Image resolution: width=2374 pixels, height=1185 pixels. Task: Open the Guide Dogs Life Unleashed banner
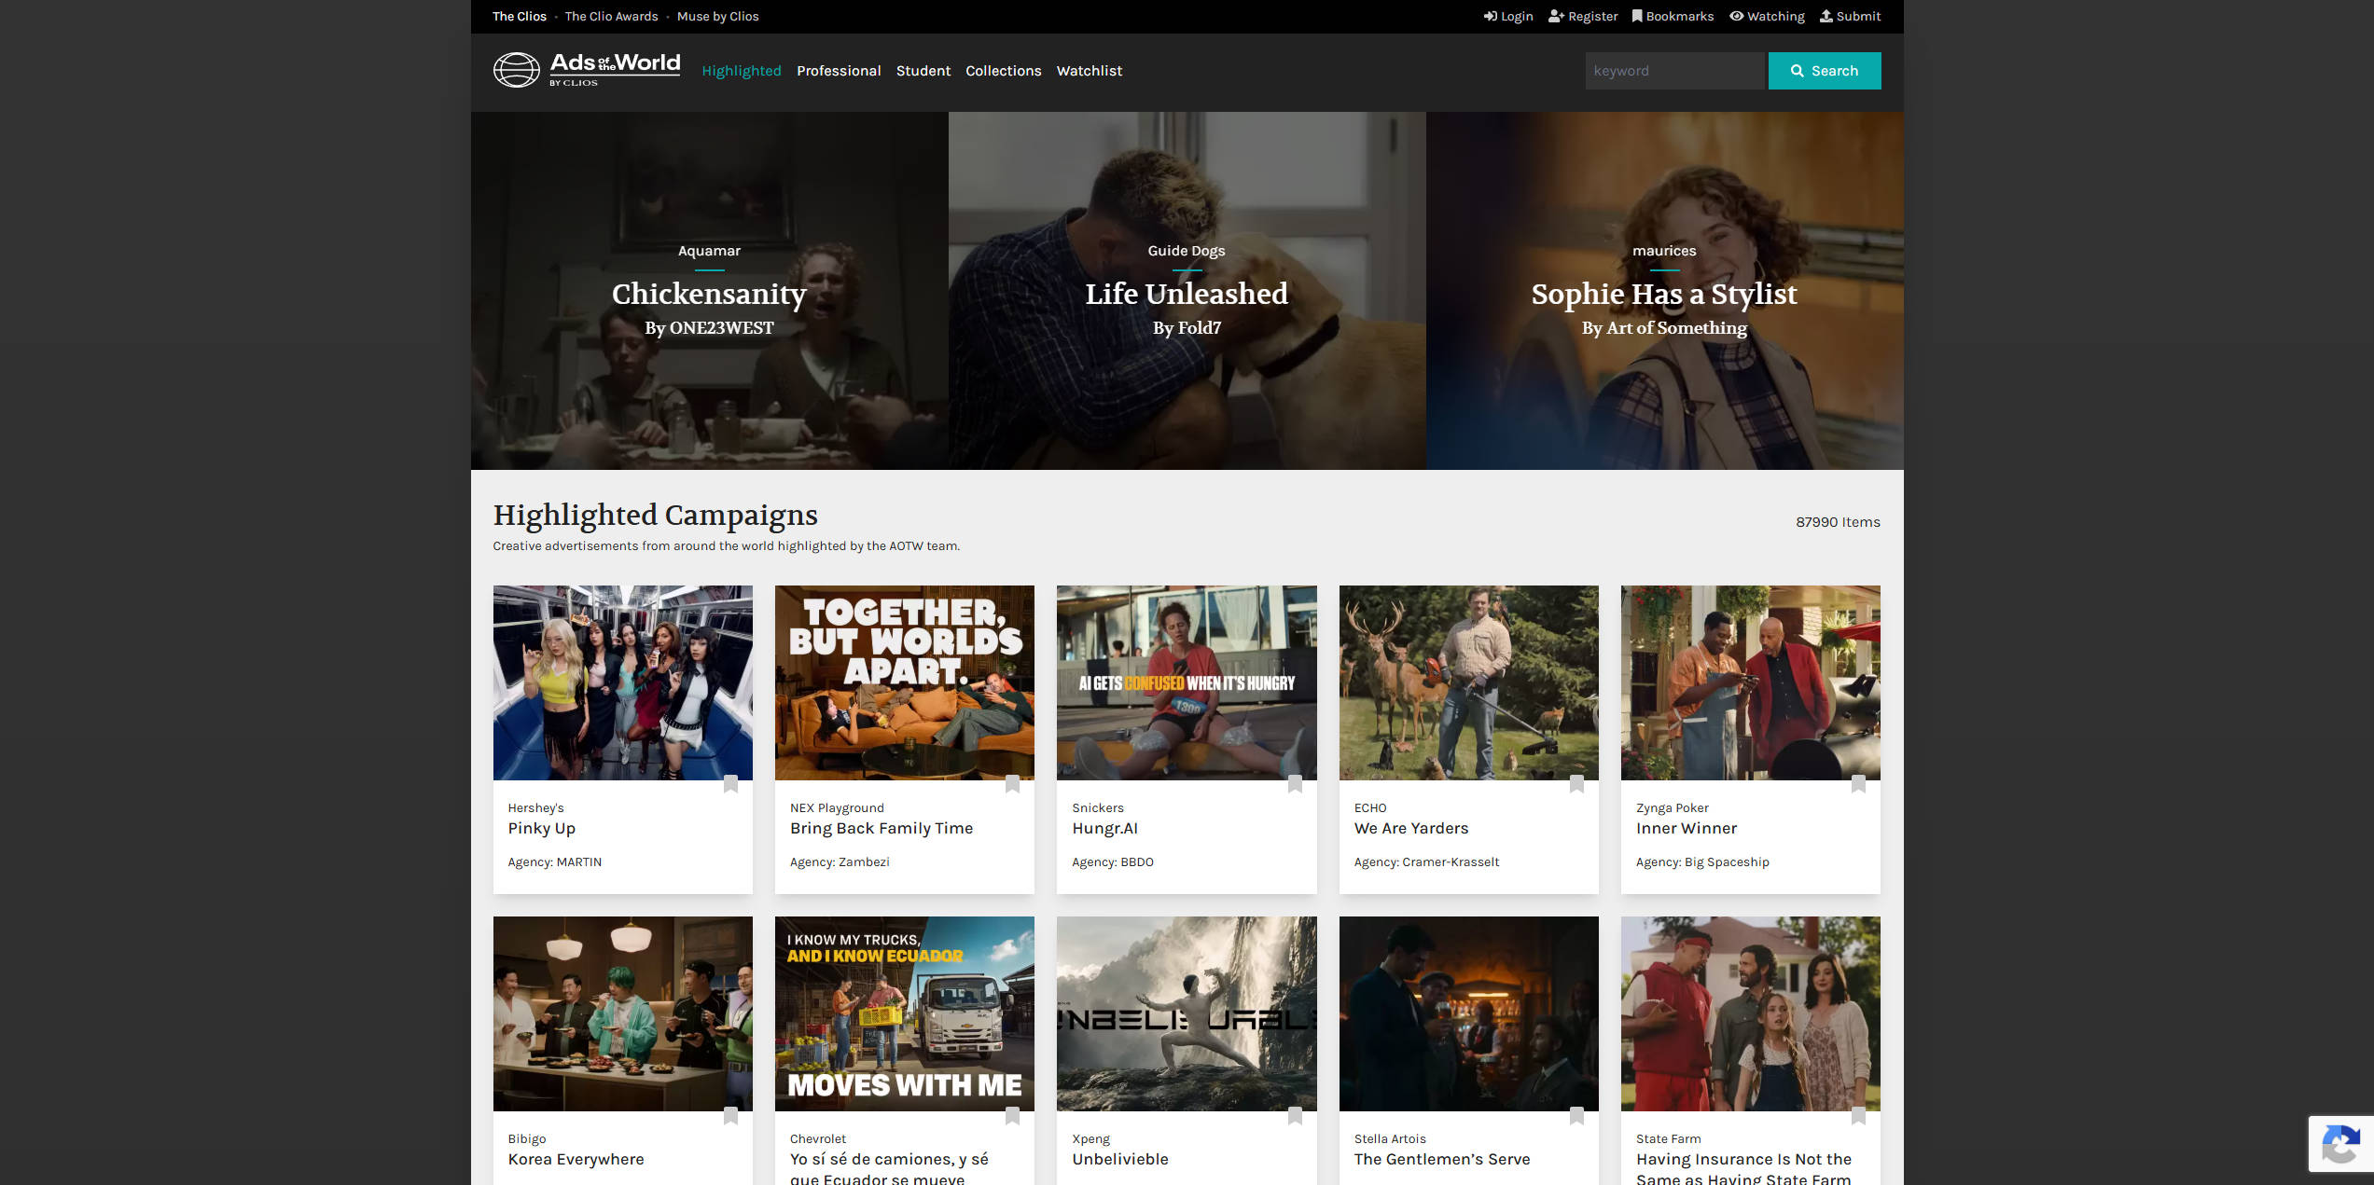1187,291
